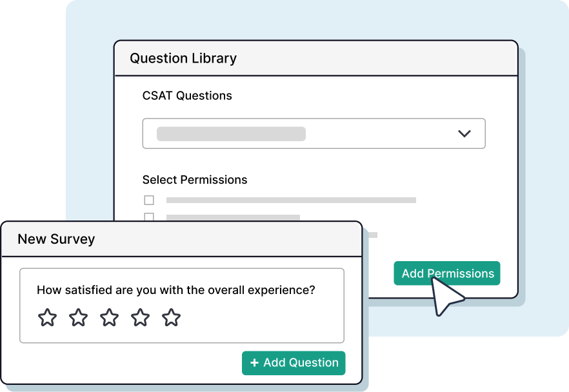The height and width of the screenshot is (392, 569).
Task: Open the CSAT Questions combo box
Action: coord(314,133)
